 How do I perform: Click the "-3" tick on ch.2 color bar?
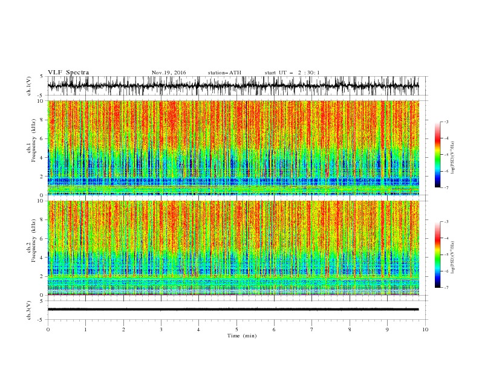pyautogui.click(x=446, y=222)
